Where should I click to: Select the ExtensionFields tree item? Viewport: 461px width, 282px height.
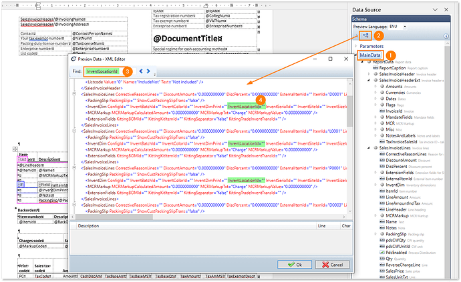(400, 173)
